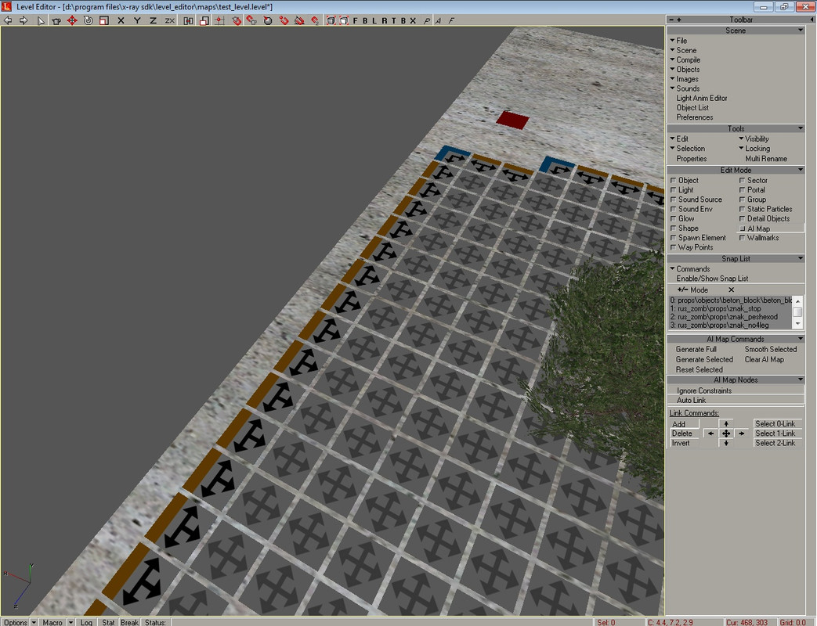
Task: Enable Way Points edit mode
Action: point(673,247)
